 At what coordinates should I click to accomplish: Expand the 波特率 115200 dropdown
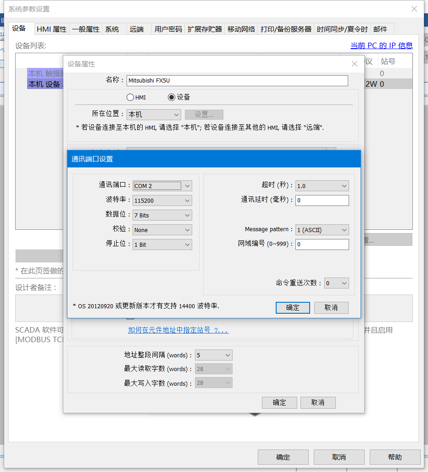[162, 200]
